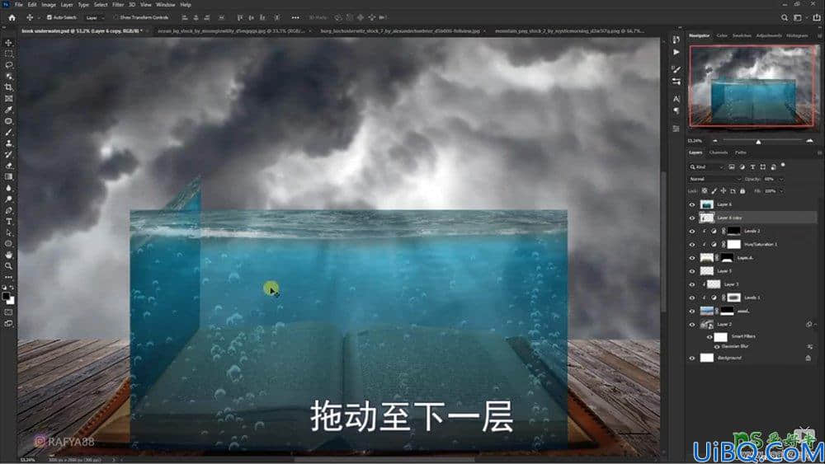The height and width of the screenshot is (464, 825).
Task: Click the lock all layers padlock icon
Action: [742, 190]
